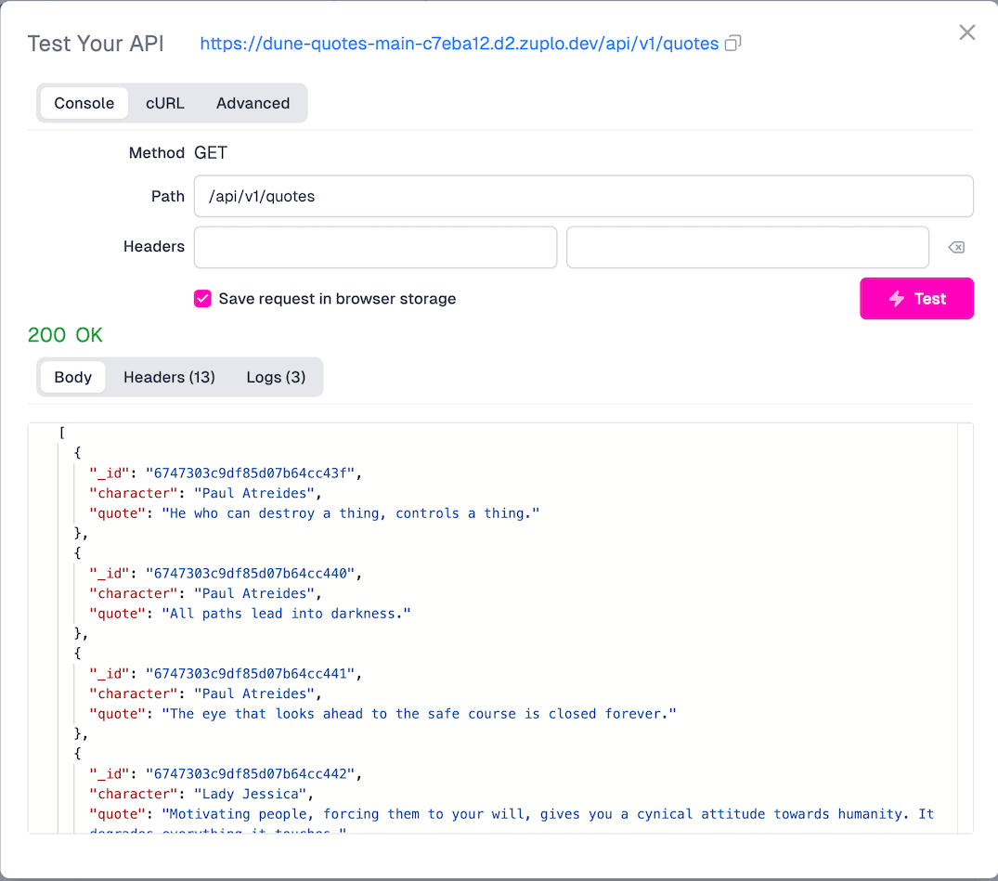Click the empty header value field
The height and width of the screenshot is (881, 998).
(747, 247)
